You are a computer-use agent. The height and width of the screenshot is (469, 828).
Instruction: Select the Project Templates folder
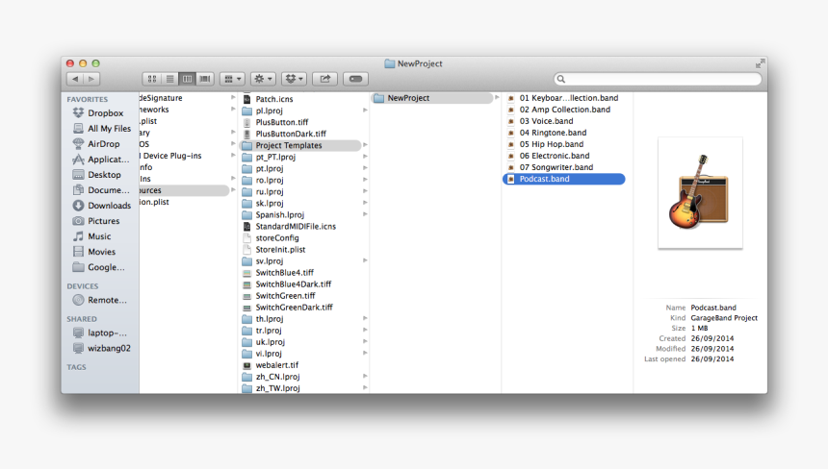click(301, 145)
